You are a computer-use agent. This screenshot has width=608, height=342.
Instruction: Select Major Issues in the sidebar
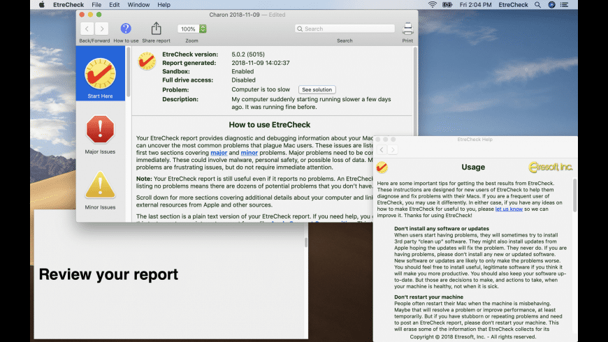click(101, 135)
